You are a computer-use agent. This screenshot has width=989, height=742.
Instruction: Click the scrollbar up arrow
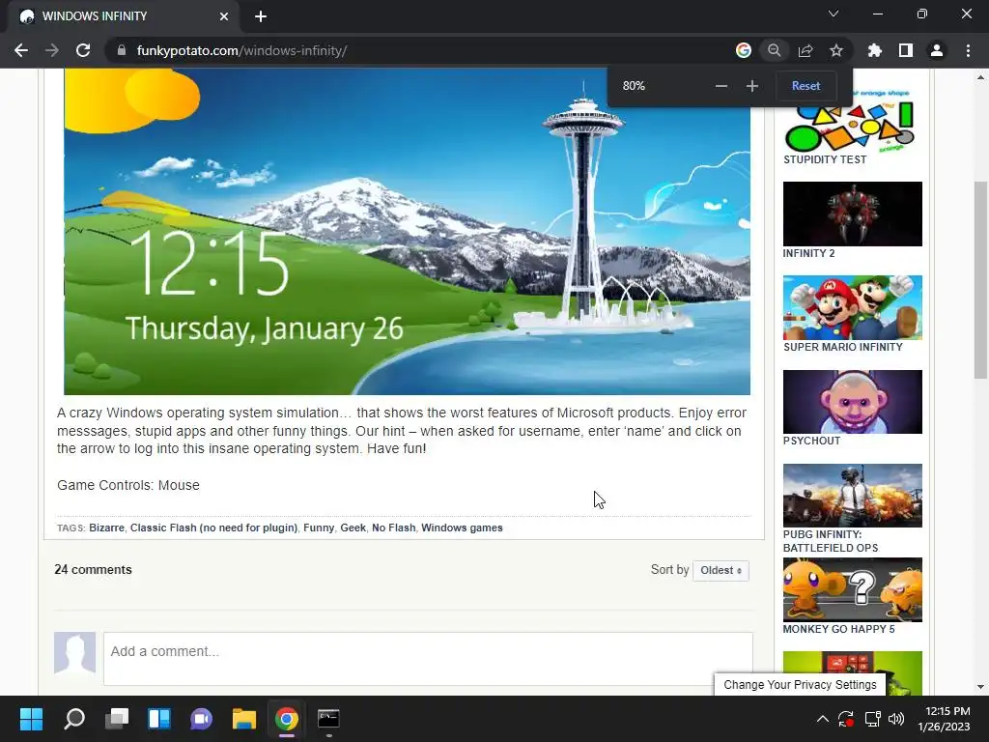[980, 77]
